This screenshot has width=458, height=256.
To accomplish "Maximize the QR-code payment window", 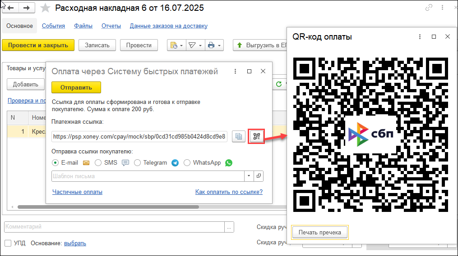I will click(x=434, y=37).
